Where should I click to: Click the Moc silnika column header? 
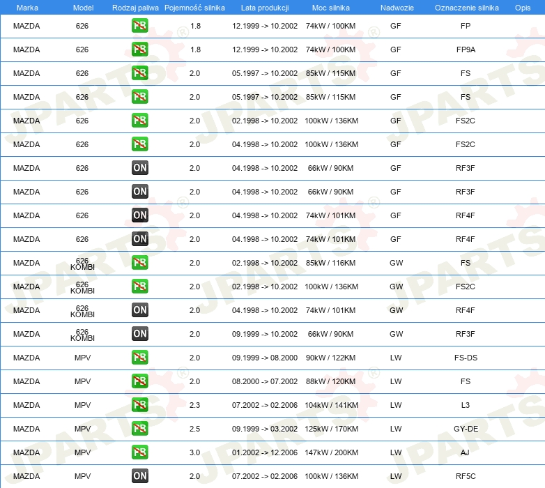[x=331, y=8]
